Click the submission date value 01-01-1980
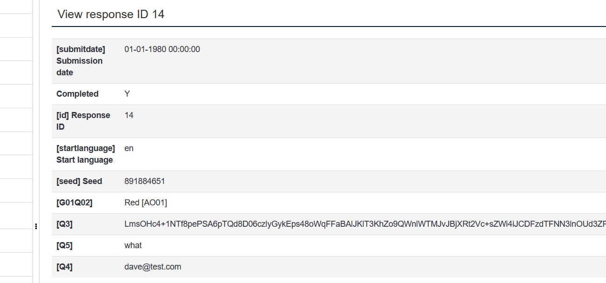Viewport: 606px width, 283px height. tap(162, 49)
